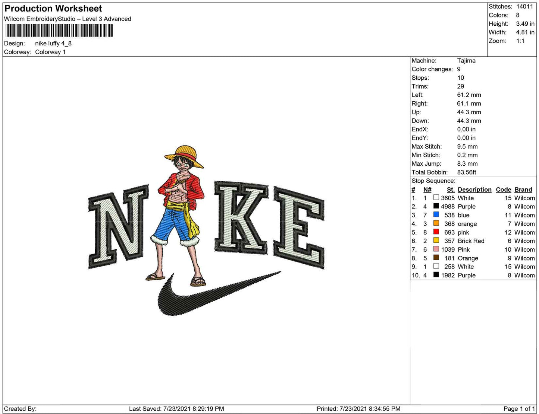Click the "Description" column header
Screen dimensions: 539x414
pos(475,190)
